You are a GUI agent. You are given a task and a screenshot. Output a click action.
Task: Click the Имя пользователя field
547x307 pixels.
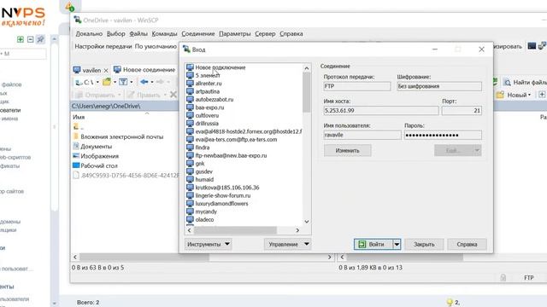362,135
